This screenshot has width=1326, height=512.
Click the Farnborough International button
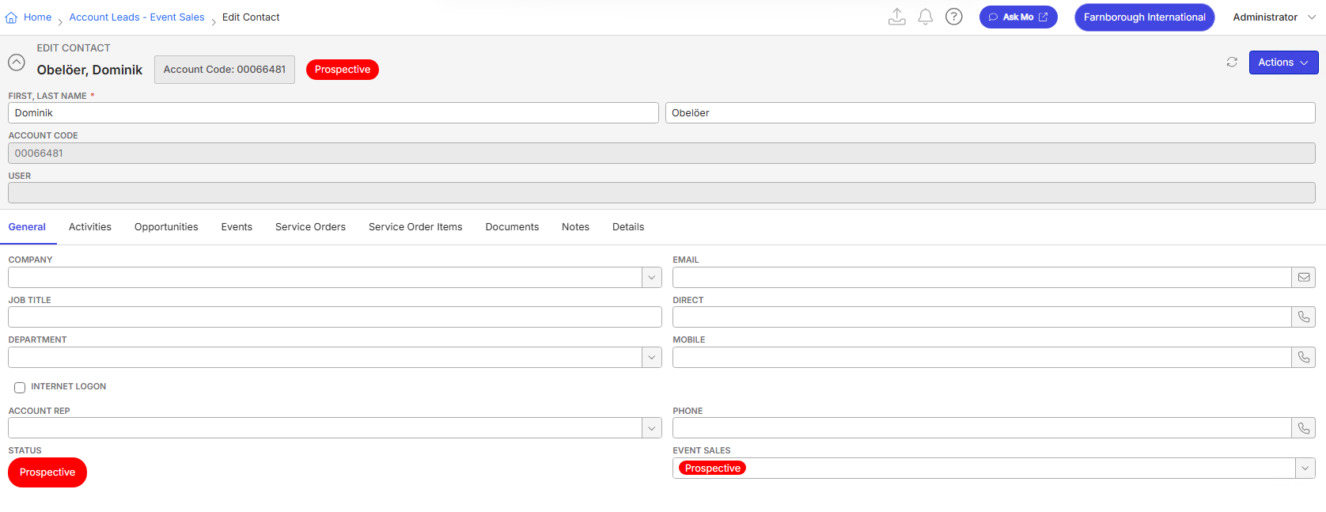[x=1144, y=17]
